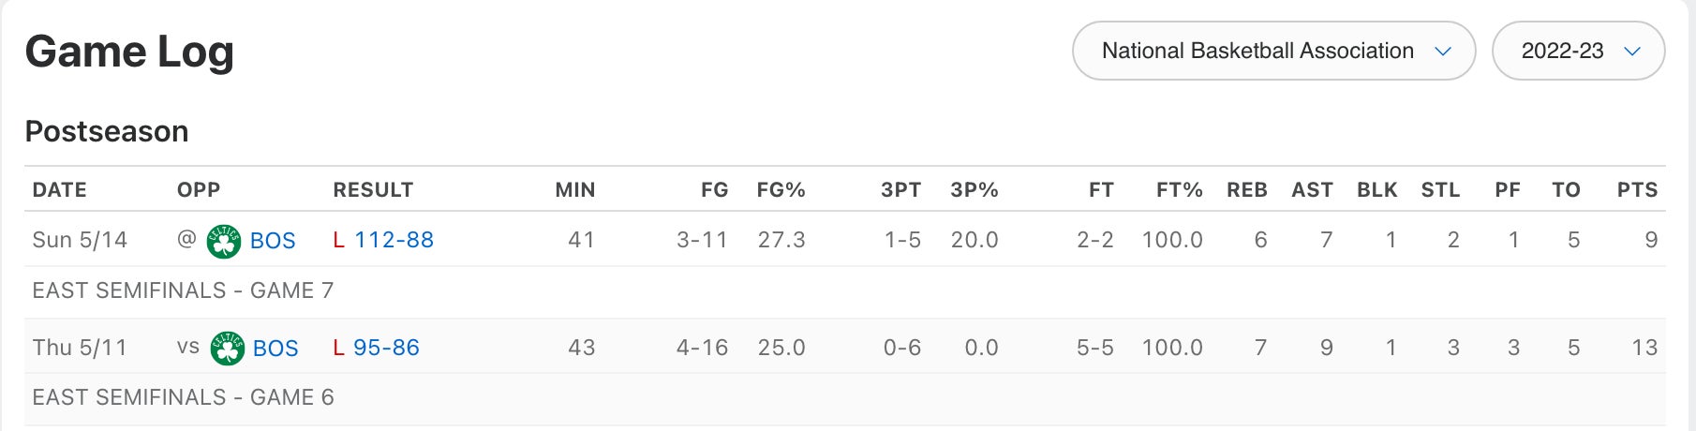Open the National Basketball Association league dropdown
Screen dimensions: 1696x431
[x=1273, y=51]
